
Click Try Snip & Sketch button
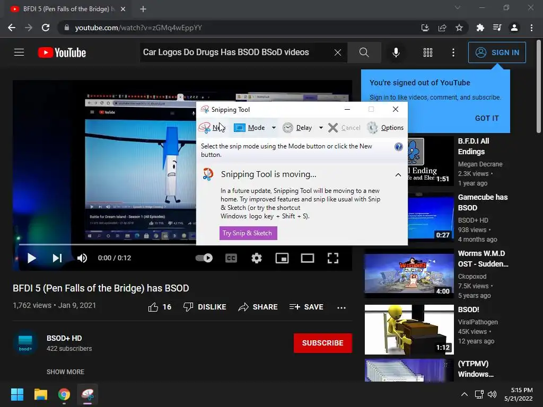(x=248, y=233)
